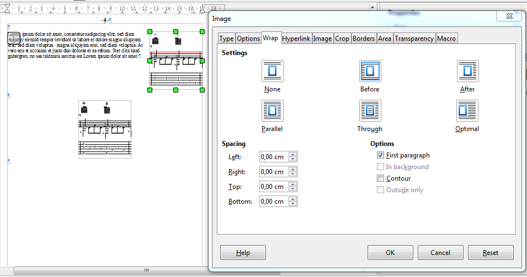Select the centered music notation image in document

(105, 129)
